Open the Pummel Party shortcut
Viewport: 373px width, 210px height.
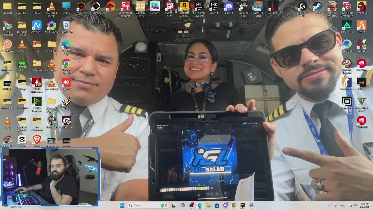[170, 9]
